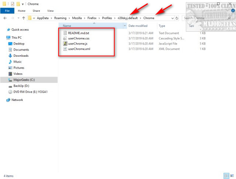
Task: Sort by the Type column header
Action: pos(162,26)
